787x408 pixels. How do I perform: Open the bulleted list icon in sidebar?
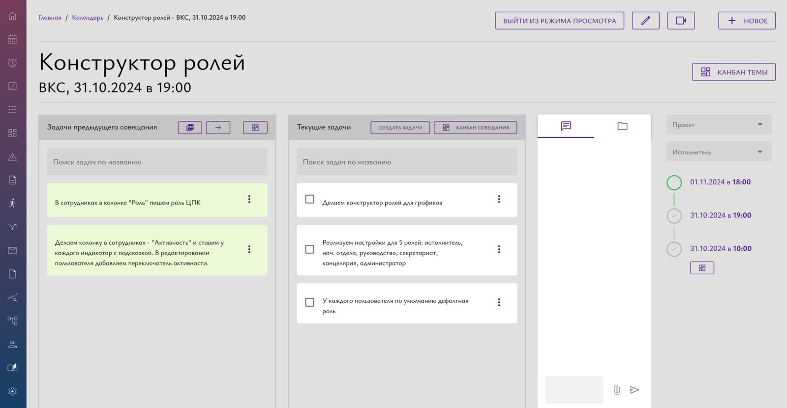click(13, 110)
